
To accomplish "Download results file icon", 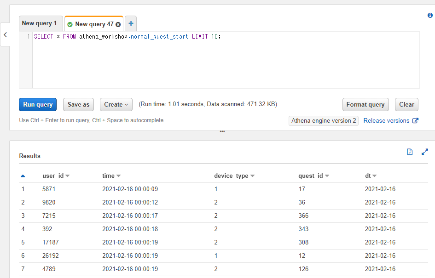I will [x=410, y=152].
